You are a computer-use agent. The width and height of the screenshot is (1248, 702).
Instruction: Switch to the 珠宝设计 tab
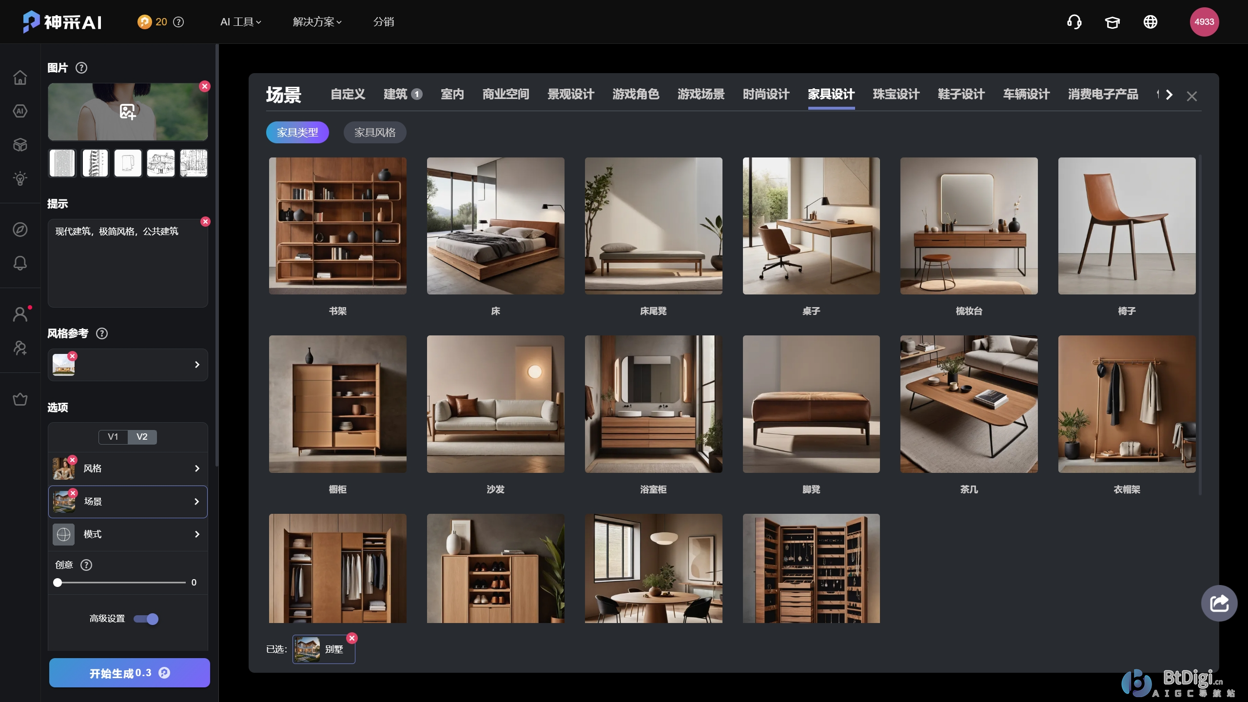[896, 94]
